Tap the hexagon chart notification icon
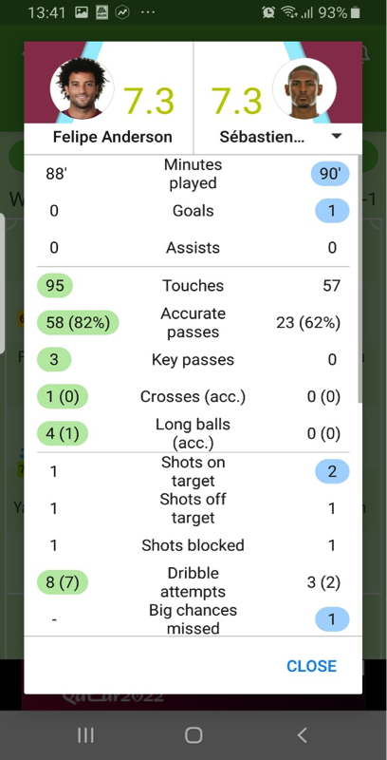Viewport: 387px width, 760px height. (x=123, y=12)
